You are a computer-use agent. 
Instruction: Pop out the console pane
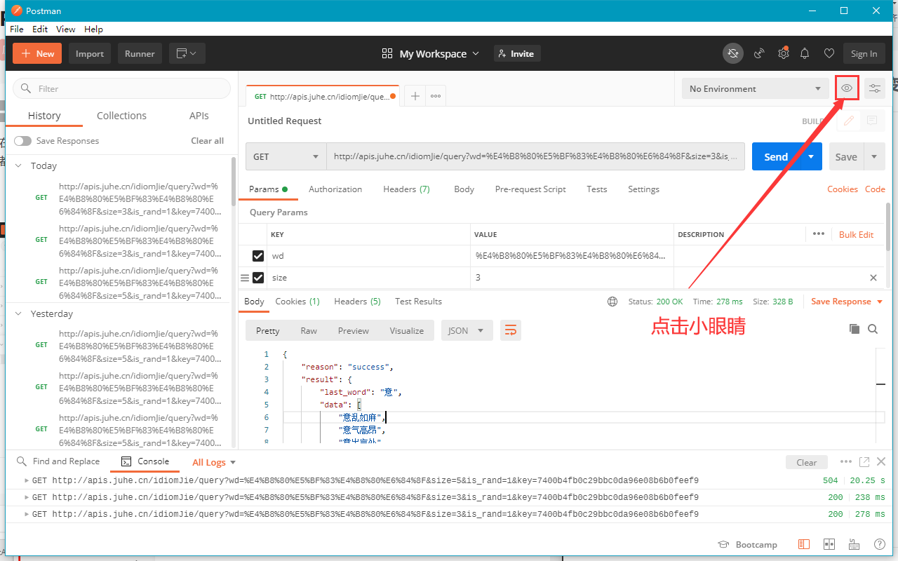tap(864, 461)
